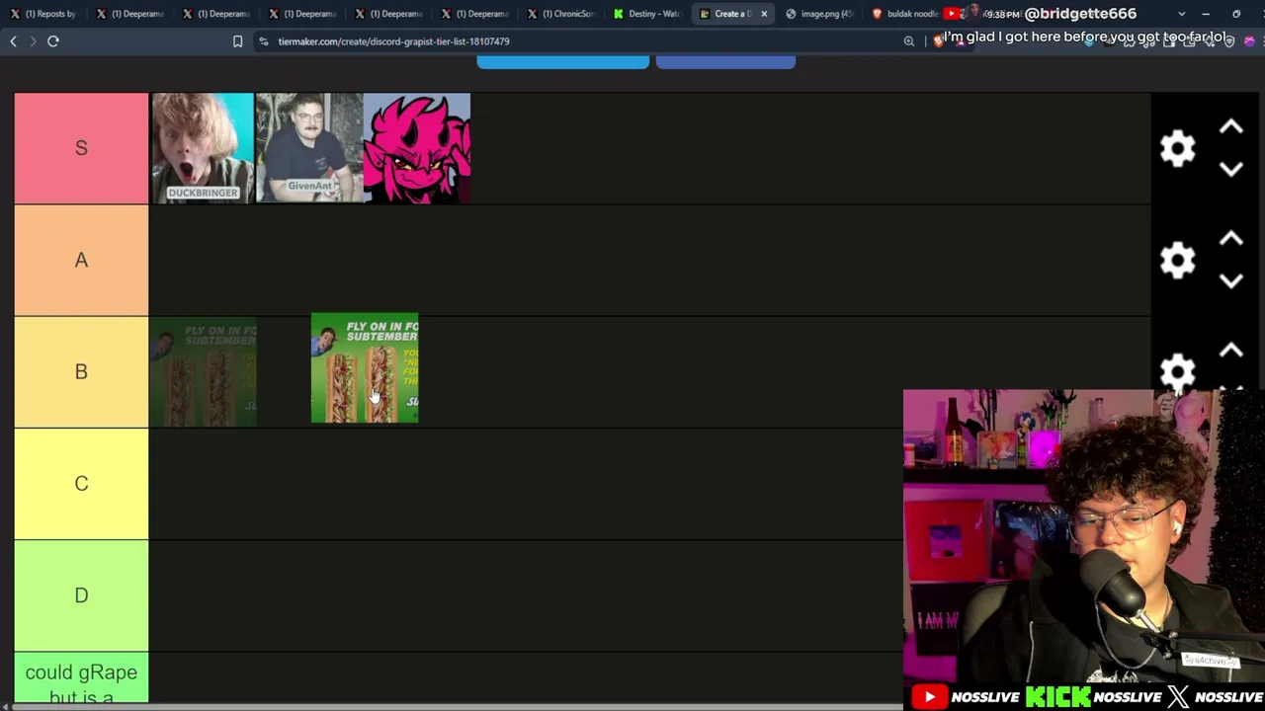The height and width of the screenshot is (711, 1265).
Task: Click the orange A tier label
Action: [81, 260]
